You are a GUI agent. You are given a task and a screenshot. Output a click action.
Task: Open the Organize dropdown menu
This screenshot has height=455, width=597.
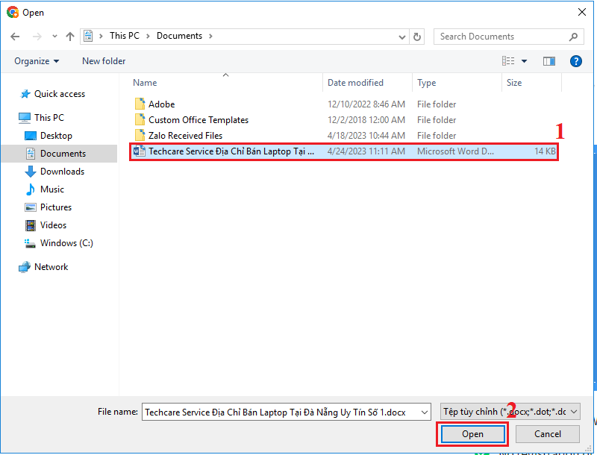tap(36, 61)
